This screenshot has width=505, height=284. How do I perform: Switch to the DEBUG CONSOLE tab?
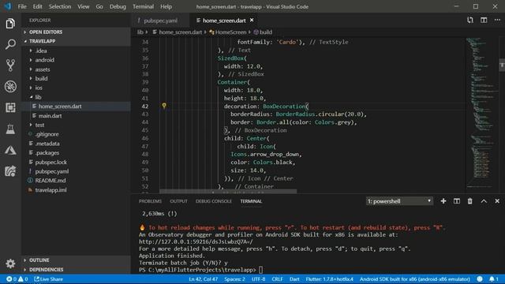(x=214, y=201)
